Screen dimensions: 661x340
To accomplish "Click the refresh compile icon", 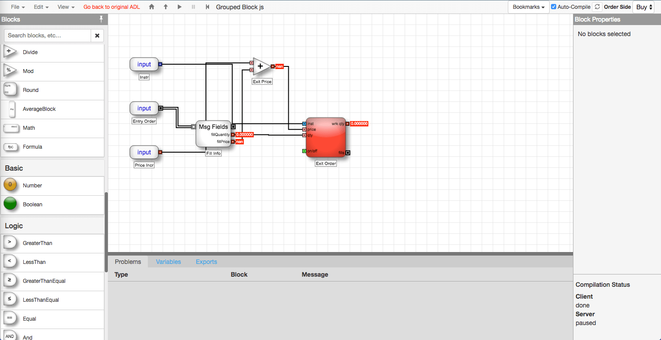I will (597, 7).
